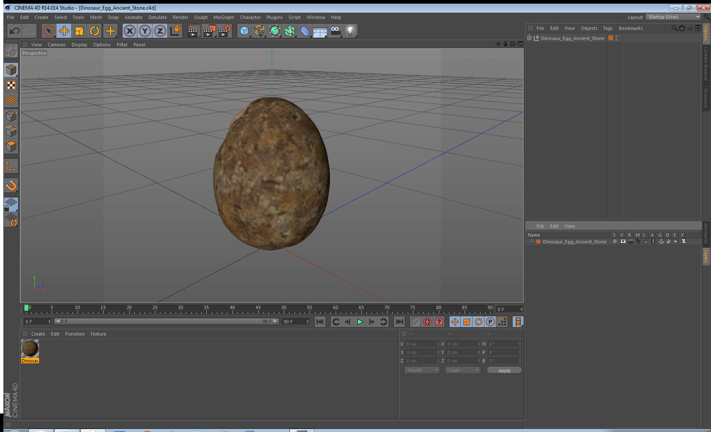Toggle Y axis lock

pos(145,31)
